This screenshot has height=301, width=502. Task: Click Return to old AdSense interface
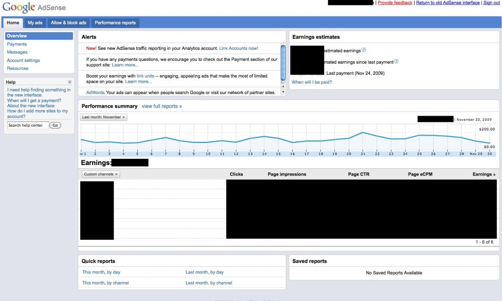448,3
